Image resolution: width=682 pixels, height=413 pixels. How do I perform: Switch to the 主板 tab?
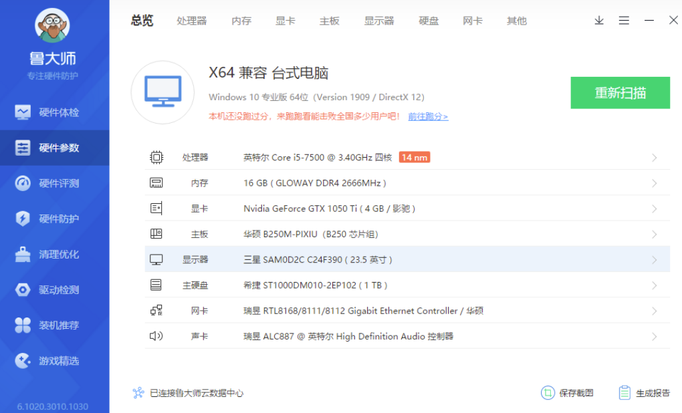(x=329, y=21)
